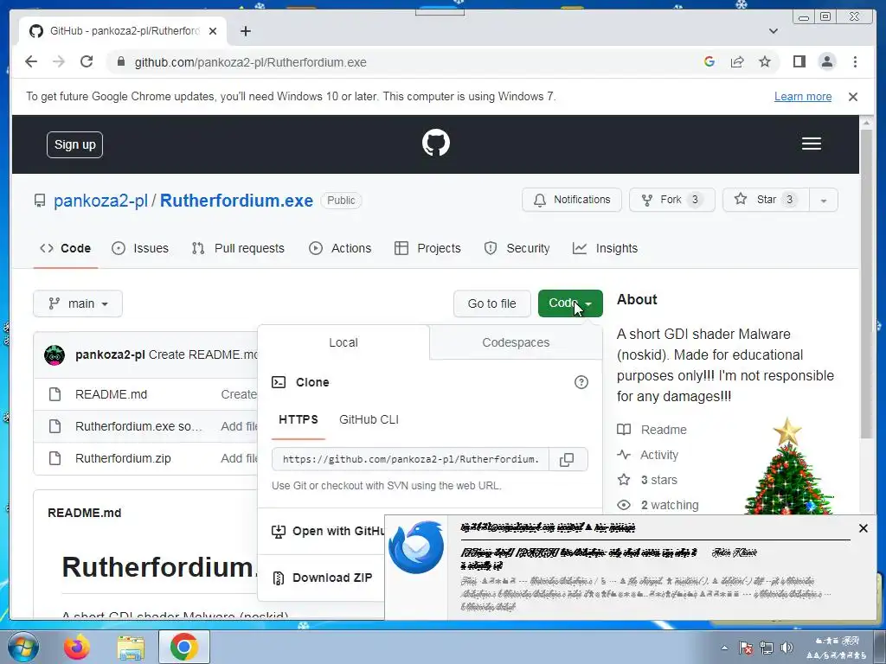Click the Notifications button
Viewport: 886px width, 664px height.
pyautogui.click(x=571, y=200)
